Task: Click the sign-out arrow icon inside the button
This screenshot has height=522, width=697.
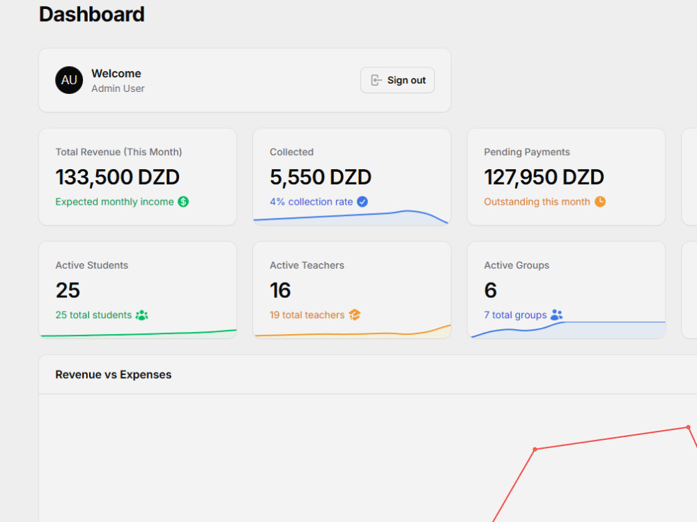Action: [376, 80]
